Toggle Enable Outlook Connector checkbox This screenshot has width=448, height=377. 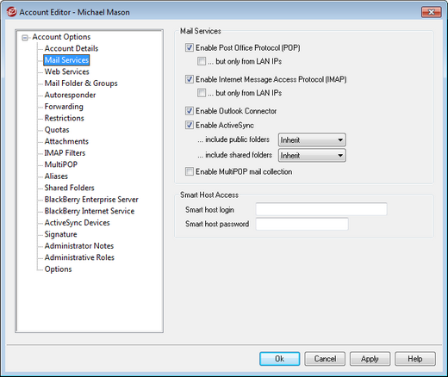coord(190,110)
